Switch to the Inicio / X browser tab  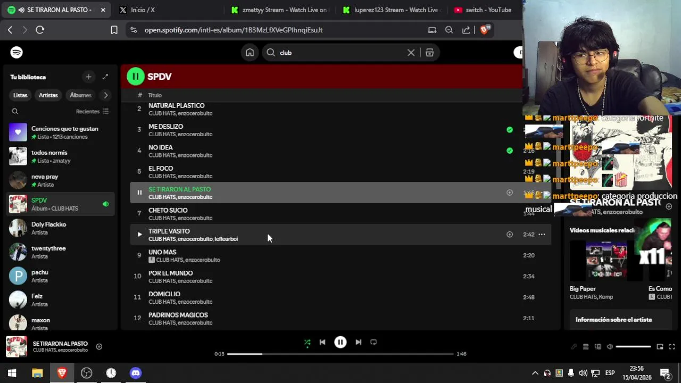tap(168, 10)
